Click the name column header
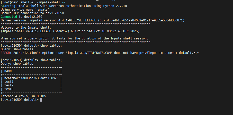The width and height of the screenshot is (233, 115). pos(8,71)
